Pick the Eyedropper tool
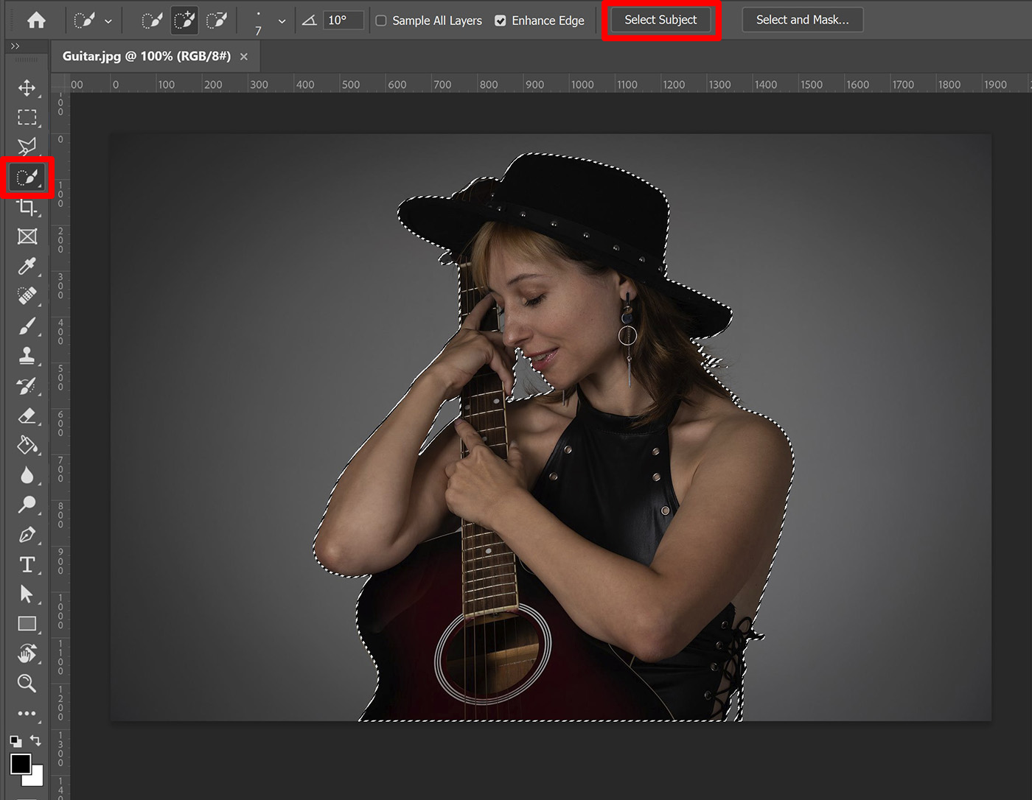Image resolution: width=1032 pixels, height=800 pixels. [27, 267]
